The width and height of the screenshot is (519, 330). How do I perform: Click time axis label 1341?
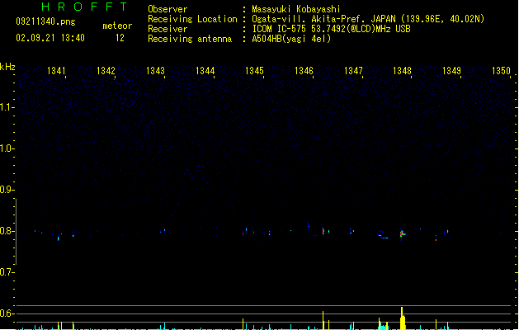[57, 71]
